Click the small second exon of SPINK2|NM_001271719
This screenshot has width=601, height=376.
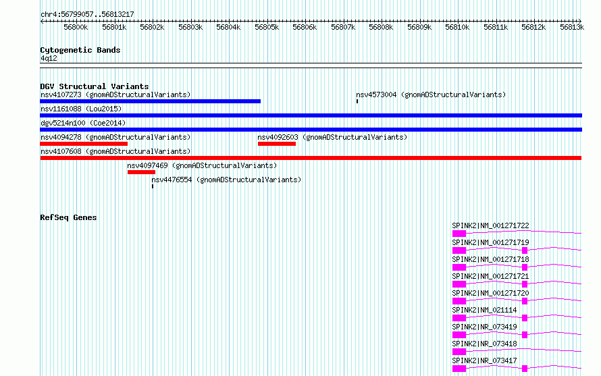pyautogui.click(x=525, y=250)
